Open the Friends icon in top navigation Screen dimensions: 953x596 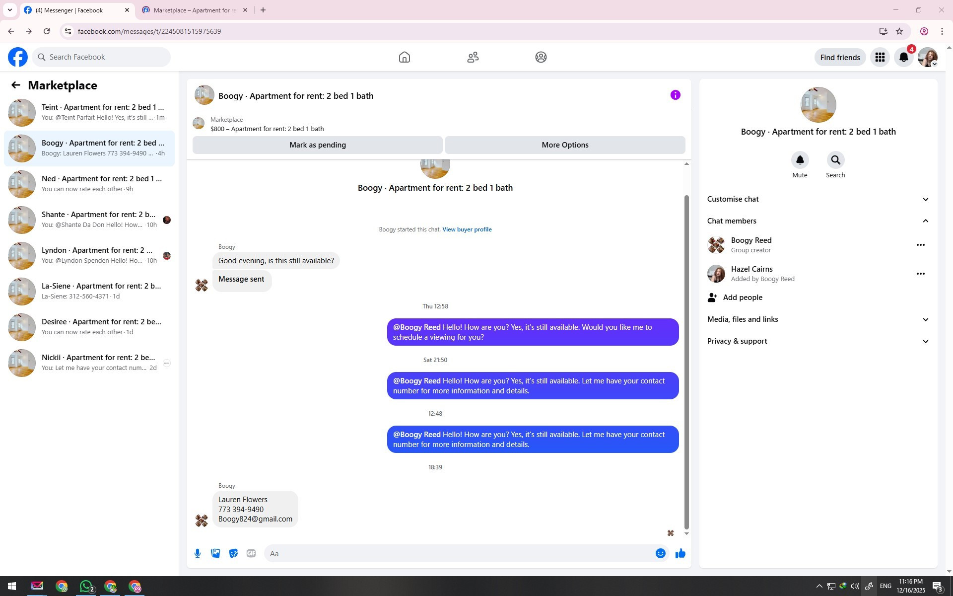click(x=473, y=57)
